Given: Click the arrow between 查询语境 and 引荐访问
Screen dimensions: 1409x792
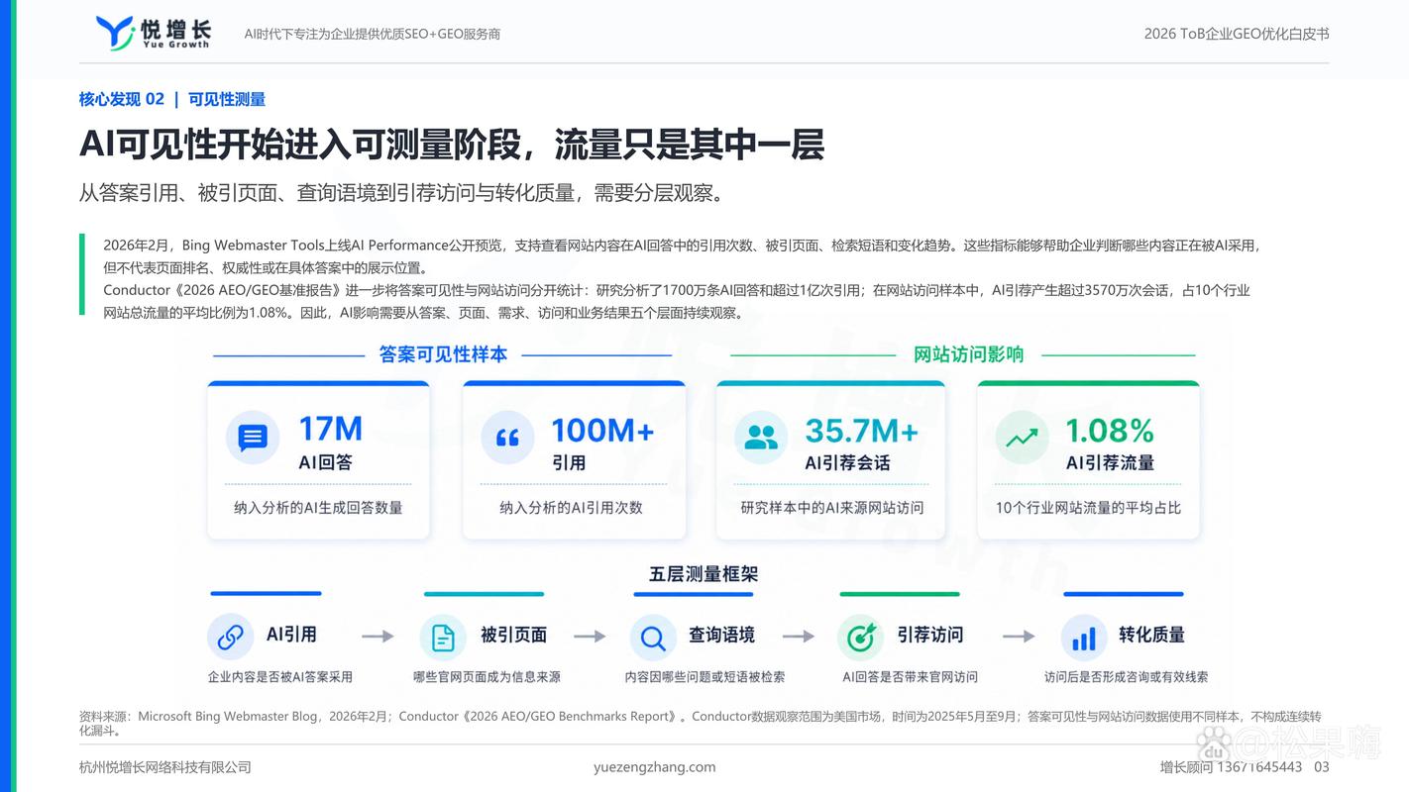Looking at the screenshot, I should tap(799, 637).
